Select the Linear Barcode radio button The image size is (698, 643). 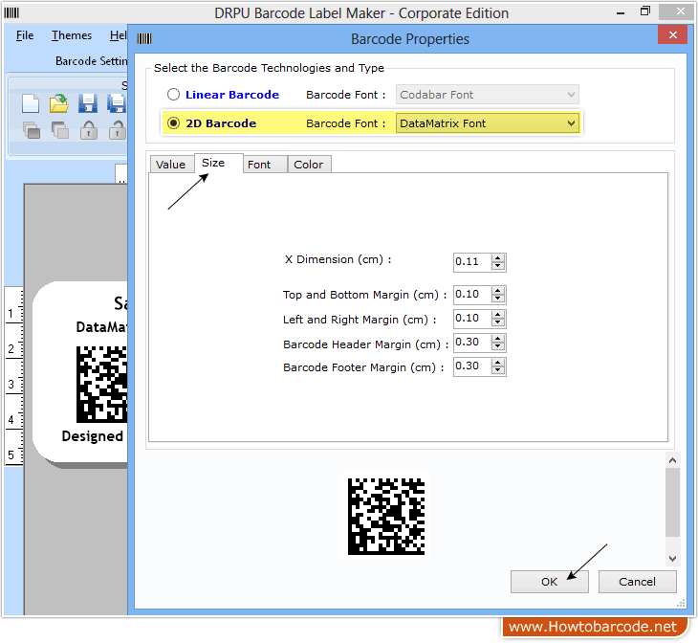pos(173,95)
